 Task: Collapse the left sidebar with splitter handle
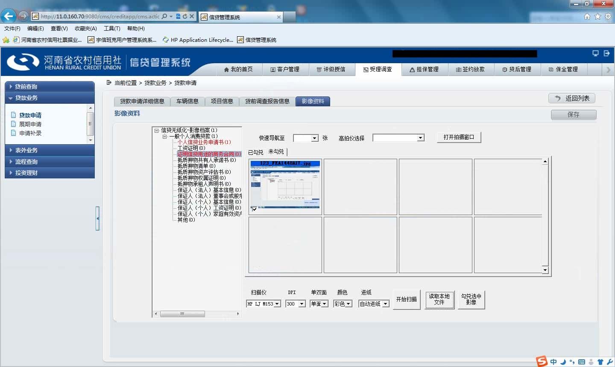point(98,218)
